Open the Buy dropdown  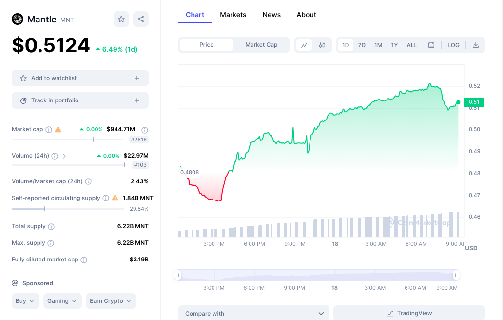click(25, 301)
